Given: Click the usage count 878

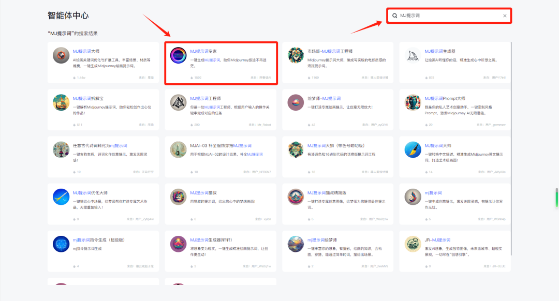Looking at the screenshot, I should pyautogui.click(x=431, y=77).
